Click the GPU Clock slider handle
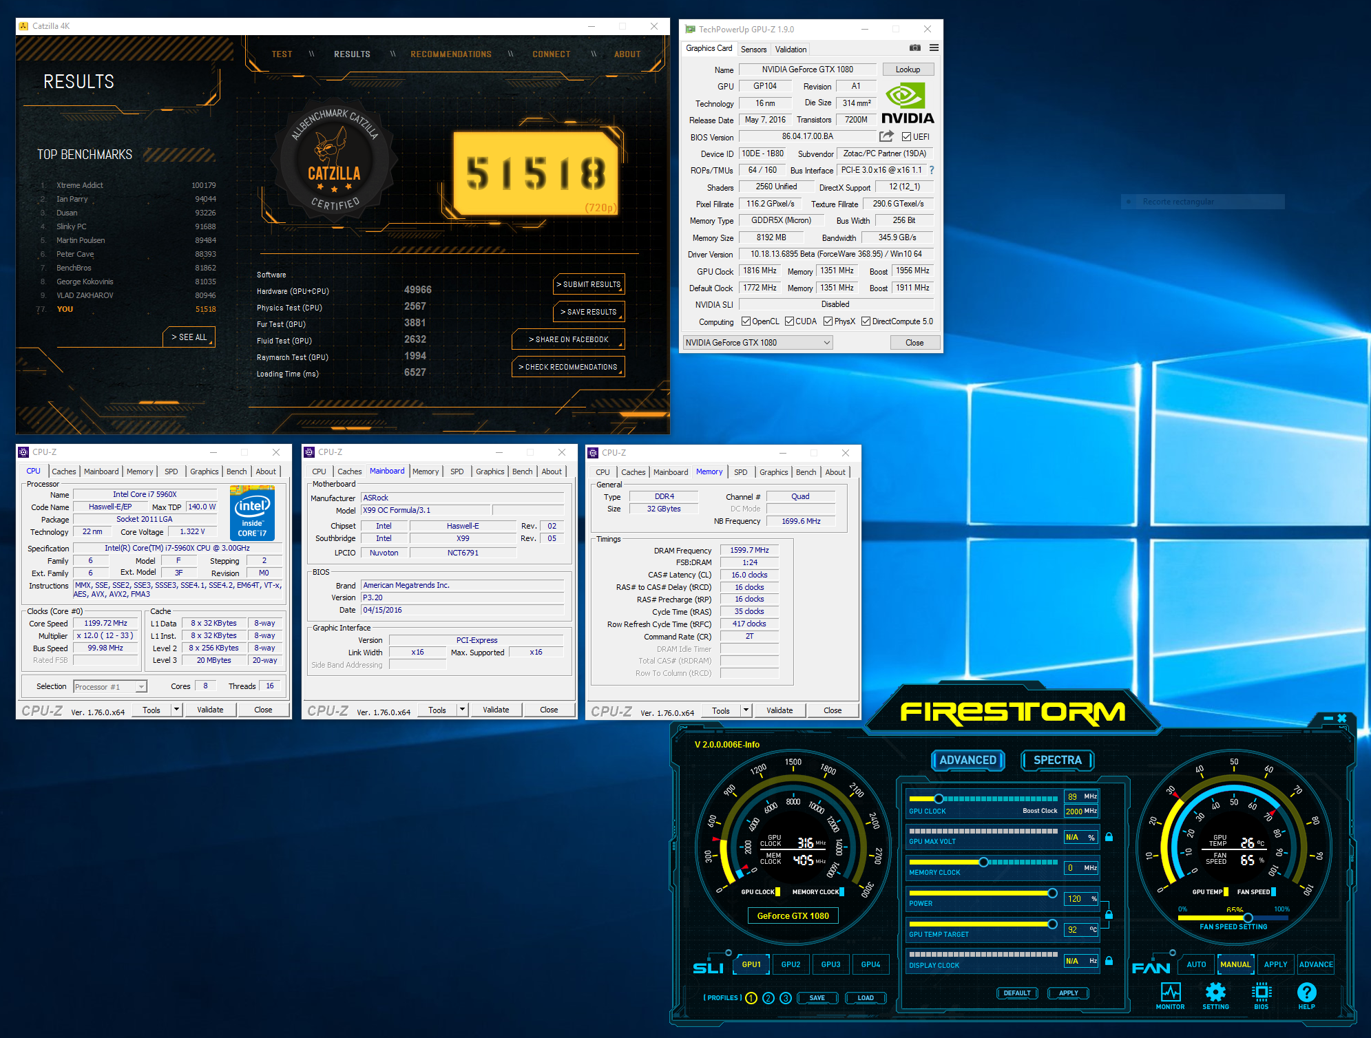Viewport: 1371px width, 1038px height. (939, 798)
